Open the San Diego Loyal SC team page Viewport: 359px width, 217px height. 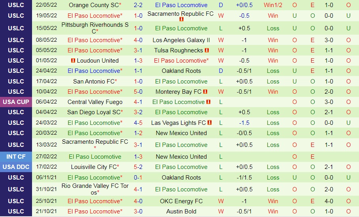click(93, 112)
